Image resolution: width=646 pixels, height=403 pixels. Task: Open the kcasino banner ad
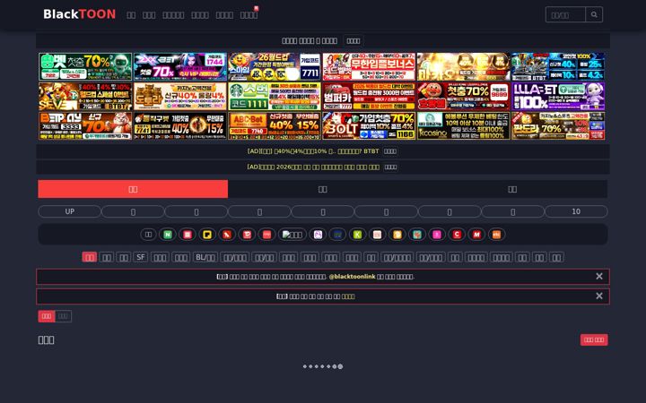click(x=464, y=126)
